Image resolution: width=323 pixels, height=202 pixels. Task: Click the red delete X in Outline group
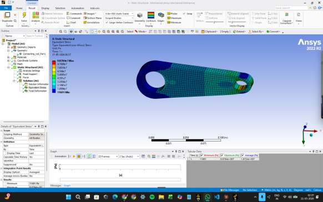point(15,15)
